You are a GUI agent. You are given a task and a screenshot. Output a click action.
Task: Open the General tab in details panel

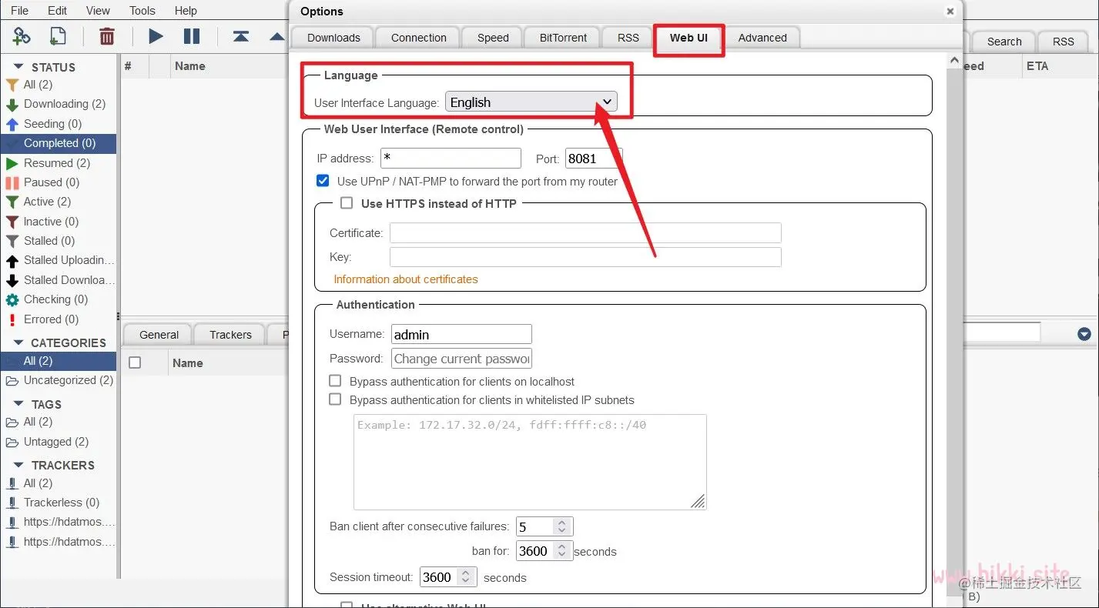coord(159,335)
